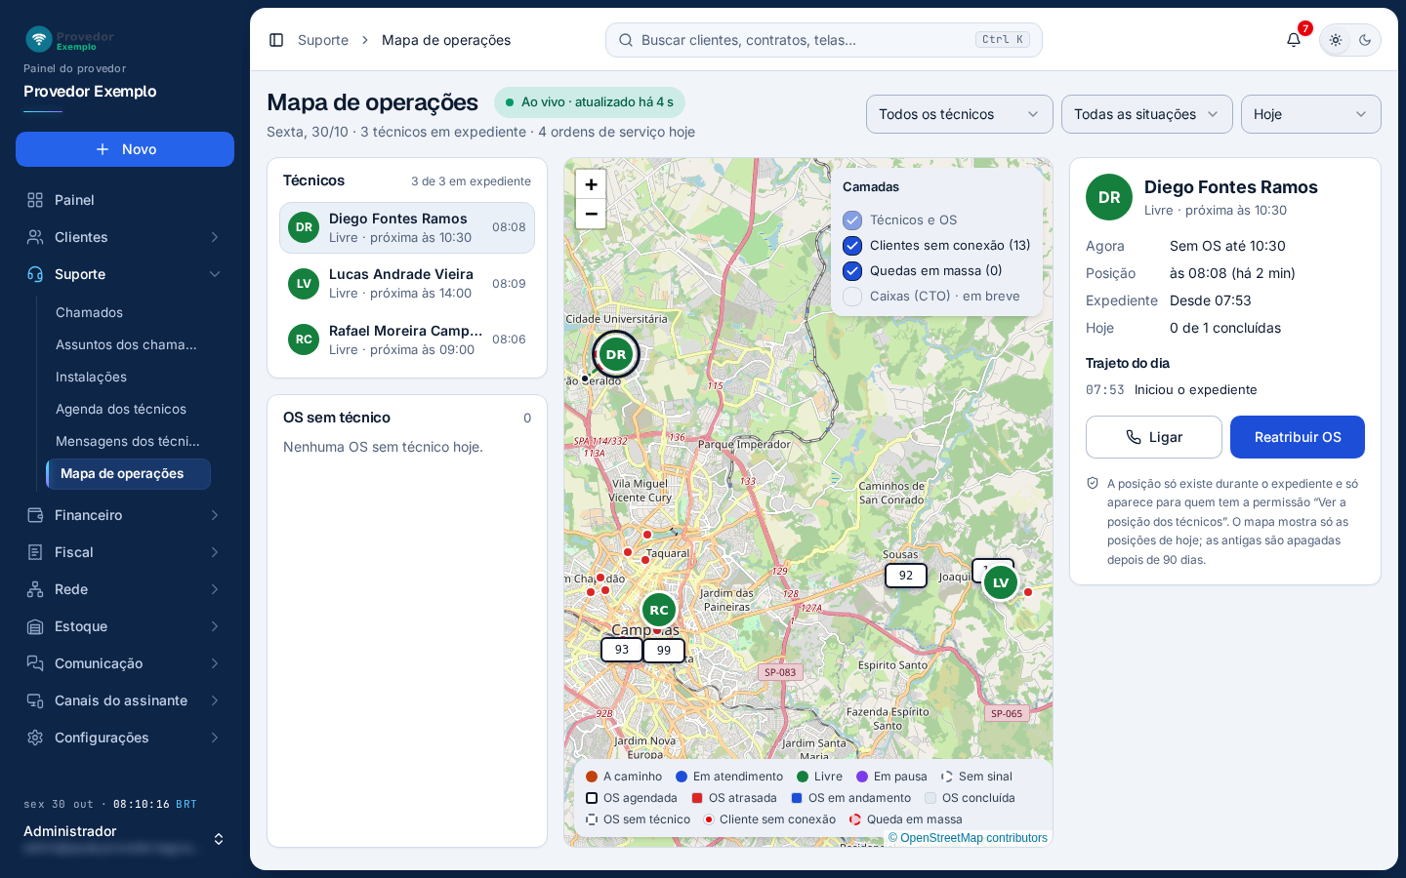Click the Comunicação chat icon
The image size is (1406, 878).
tap(35, 663)
